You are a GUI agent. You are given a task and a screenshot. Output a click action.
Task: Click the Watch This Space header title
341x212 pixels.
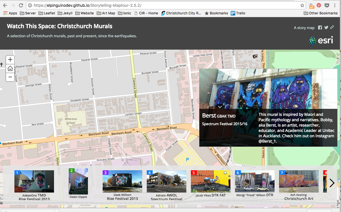(x=60, y=26)
